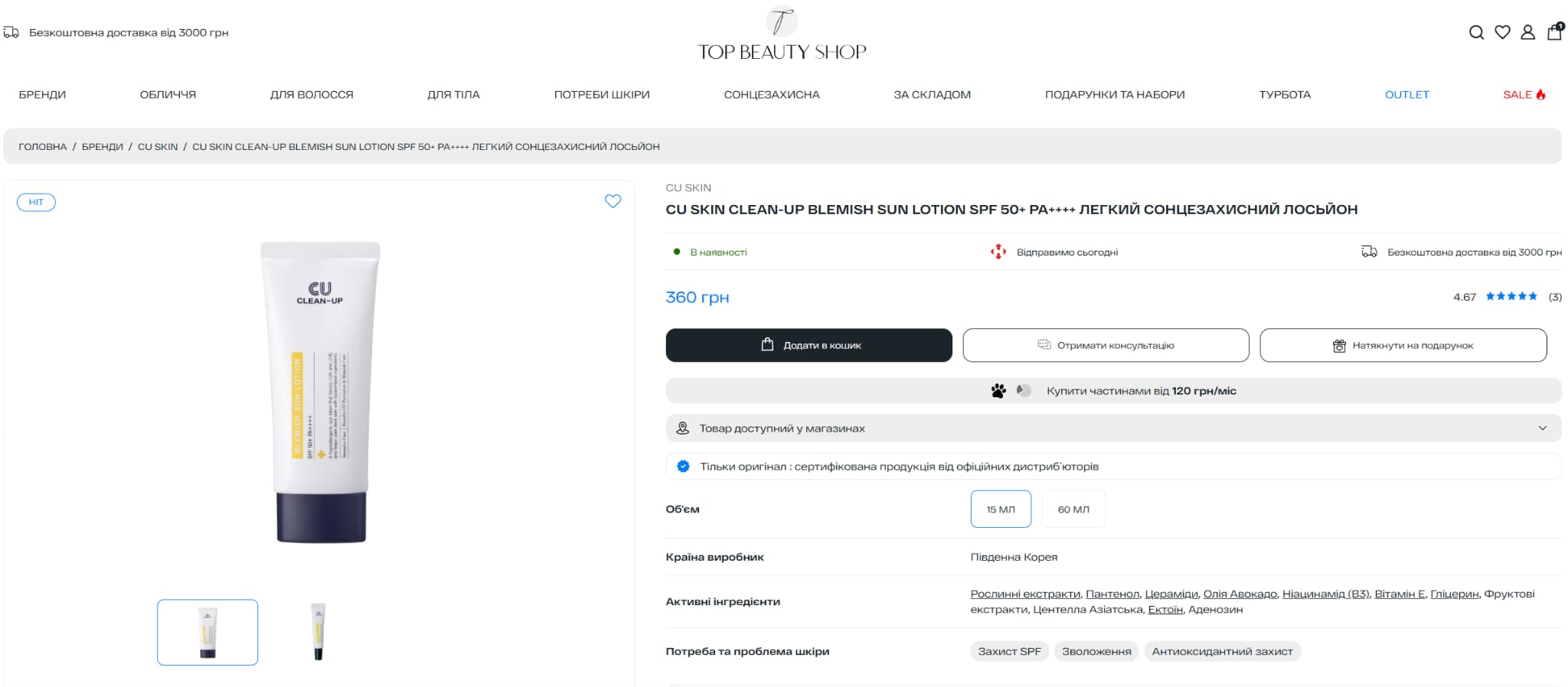Click the blue verified original checkmark icon
Viewport: 1568px width, 687px height.
click(683, 466)
